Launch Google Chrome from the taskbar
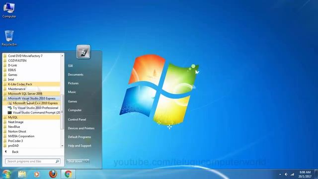The image size is (318, 179). 69,174
